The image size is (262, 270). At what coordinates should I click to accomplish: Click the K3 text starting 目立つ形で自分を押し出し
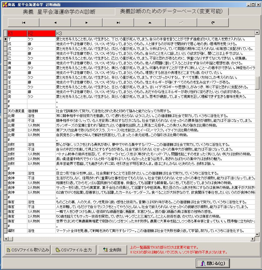pos(137,173)
